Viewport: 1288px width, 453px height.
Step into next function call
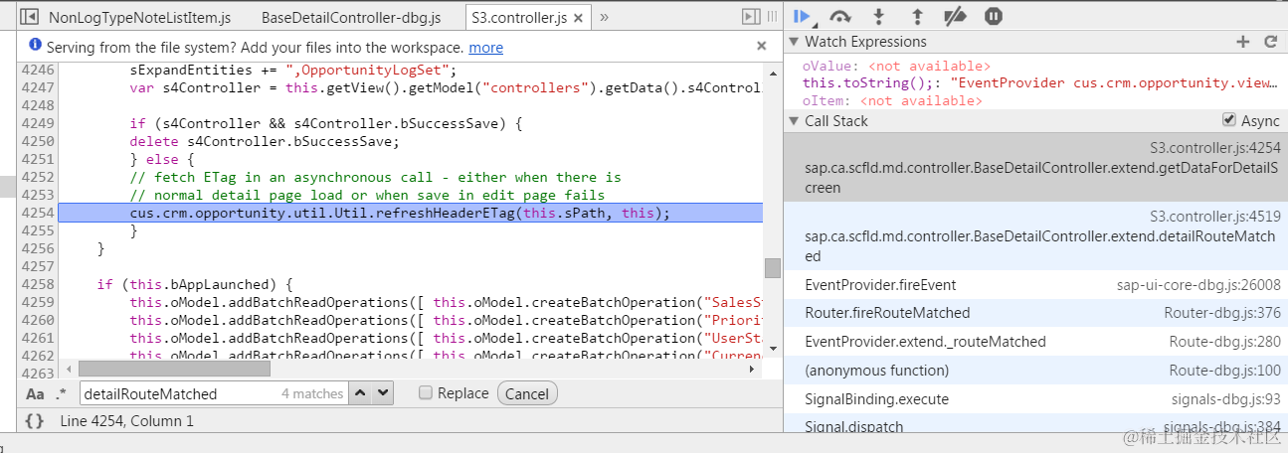point(878,16)
